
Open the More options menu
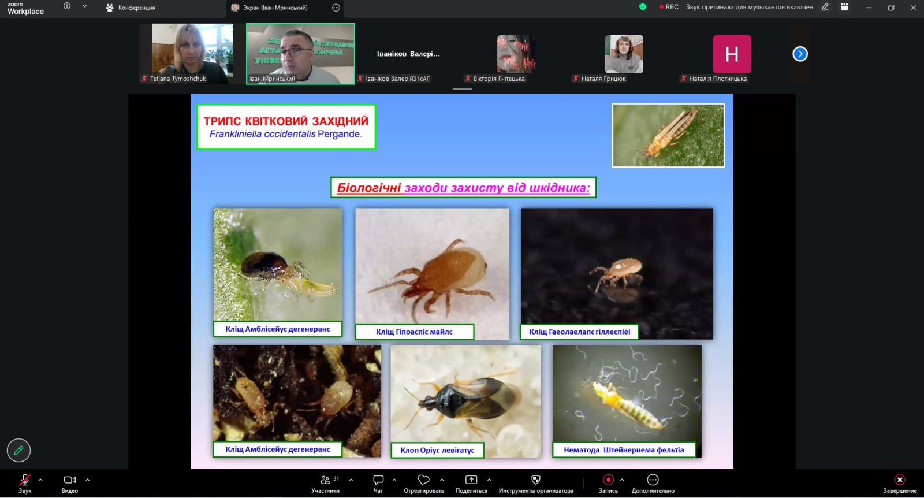coord(653,483)
